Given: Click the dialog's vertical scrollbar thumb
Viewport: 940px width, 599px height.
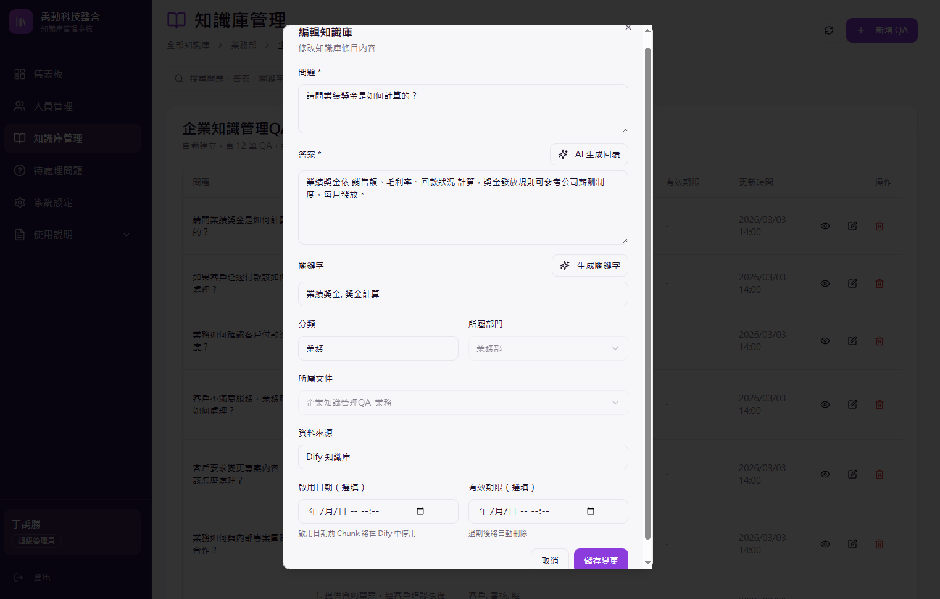Looking at the screenshot, I should click(x=647, y=293).
